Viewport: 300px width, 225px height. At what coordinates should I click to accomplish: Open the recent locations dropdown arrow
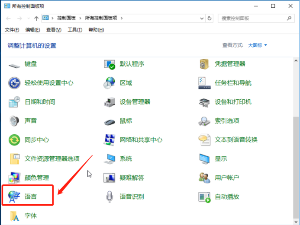pyautogui.click(x=29, y=18)
